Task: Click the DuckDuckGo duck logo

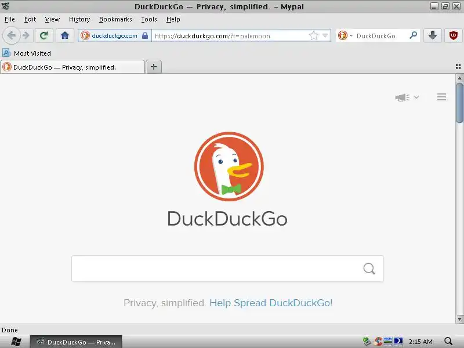Action: (229, 166)
